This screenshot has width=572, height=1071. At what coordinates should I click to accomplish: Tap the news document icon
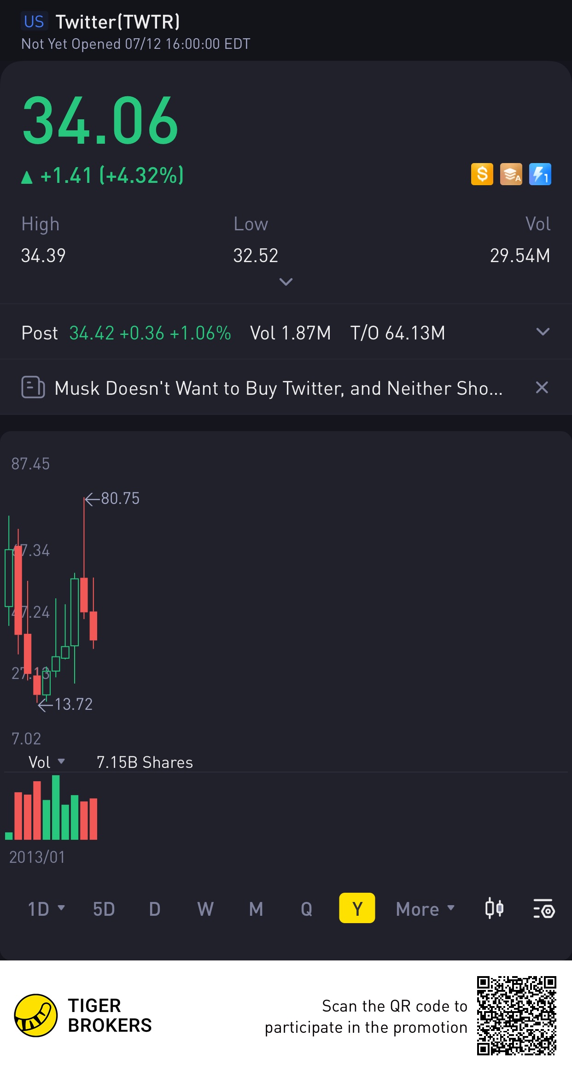point(33,387)
